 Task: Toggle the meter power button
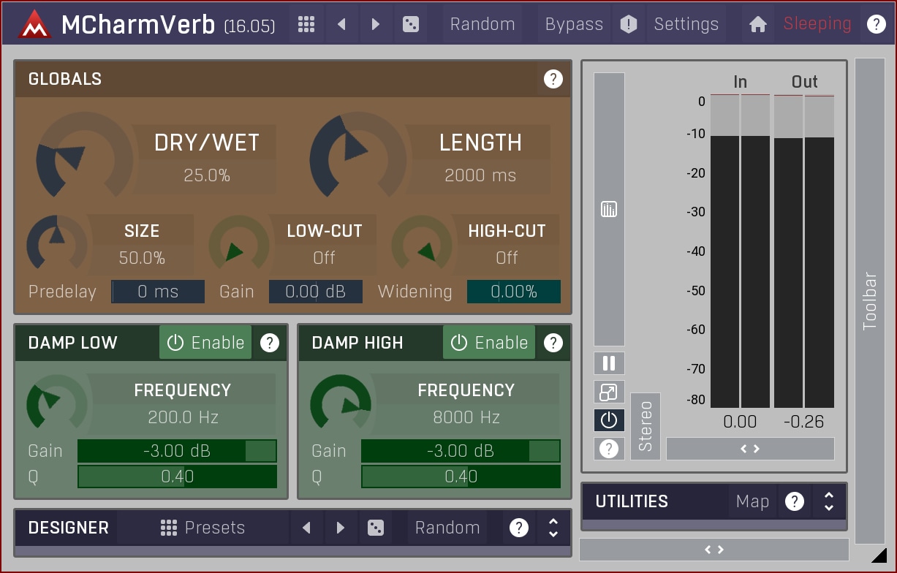609,420
